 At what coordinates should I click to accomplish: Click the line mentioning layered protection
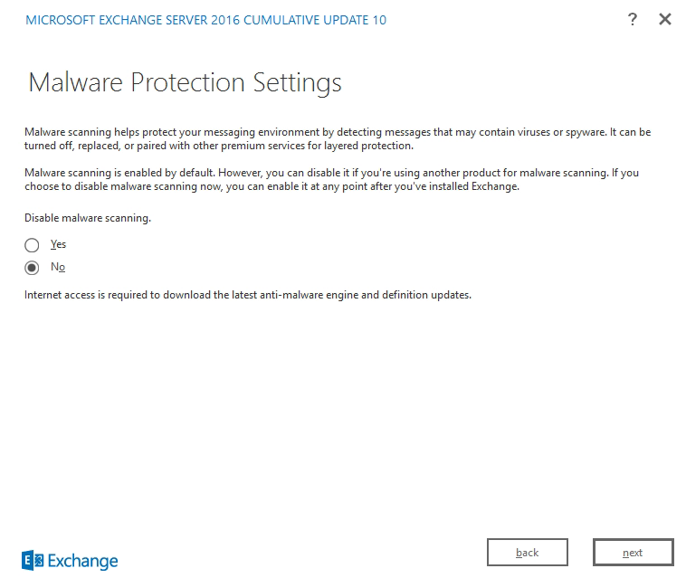point(219,146)
